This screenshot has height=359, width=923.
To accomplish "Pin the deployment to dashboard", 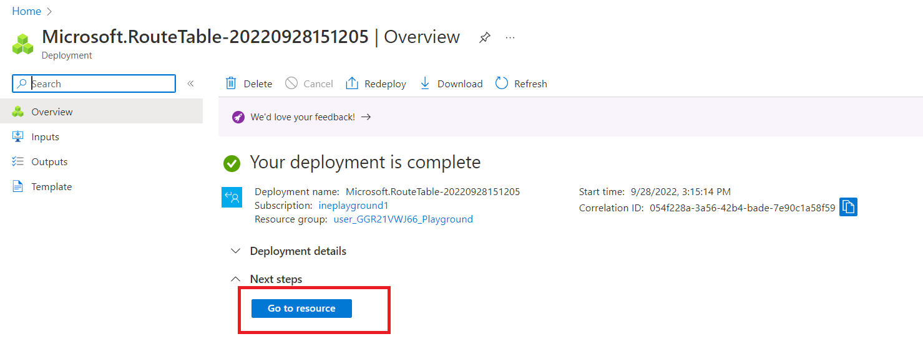I will point(484,38).
